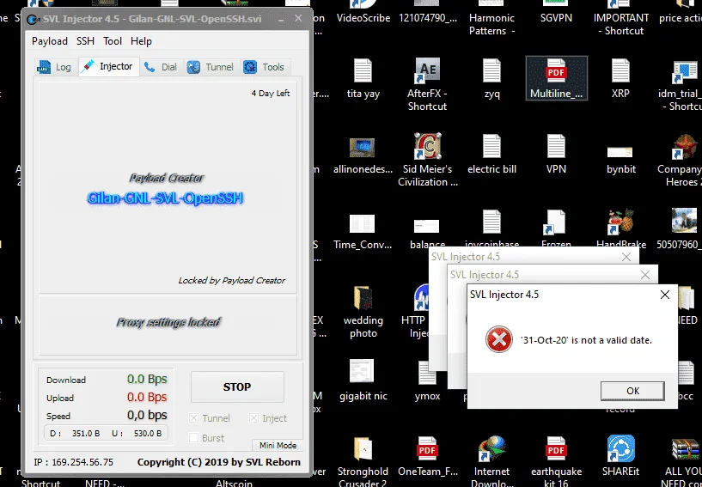702x487 pixels.
Task: Select the wedding photo folder icon
Action: [x=363, y=312]
